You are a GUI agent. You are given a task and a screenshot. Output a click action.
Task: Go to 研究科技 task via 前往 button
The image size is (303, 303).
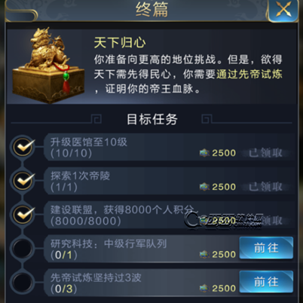tap(266, 248)
